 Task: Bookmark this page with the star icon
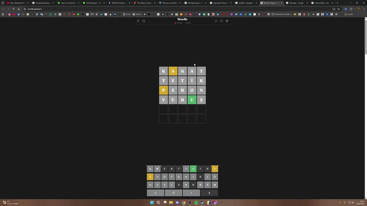pos(338,9)
